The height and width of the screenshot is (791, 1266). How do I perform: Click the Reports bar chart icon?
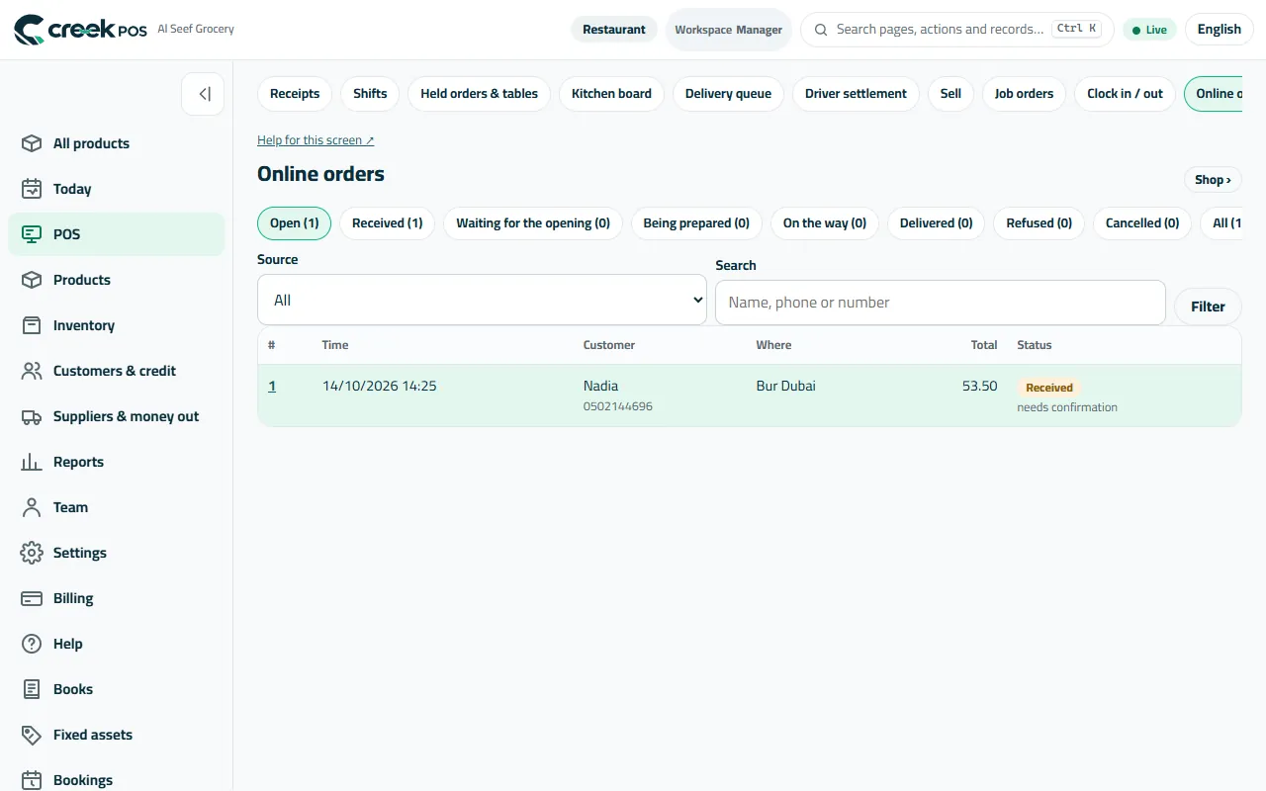pos(32,462)
